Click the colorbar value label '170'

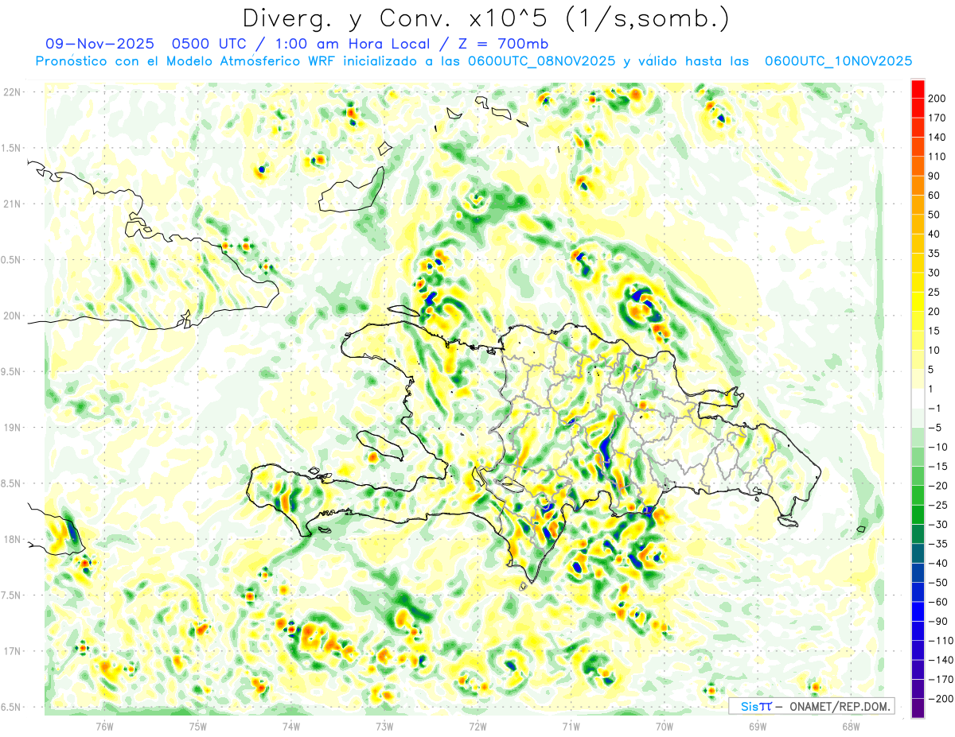(937, 118)
